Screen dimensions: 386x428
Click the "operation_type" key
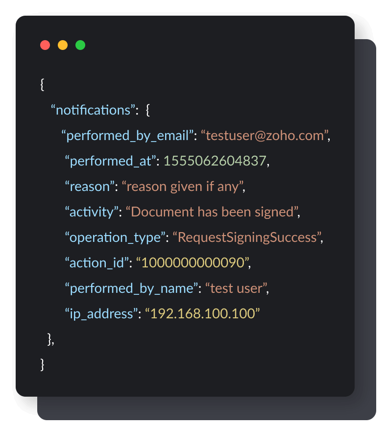pyautogui.click(x=115, y=238)
